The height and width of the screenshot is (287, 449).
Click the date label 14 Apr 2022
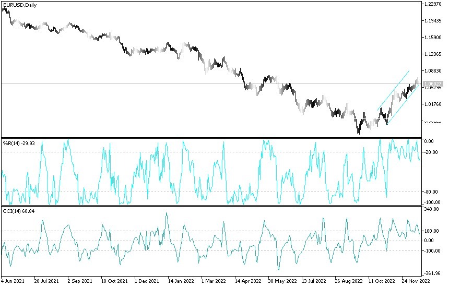[x=248, y=281]
